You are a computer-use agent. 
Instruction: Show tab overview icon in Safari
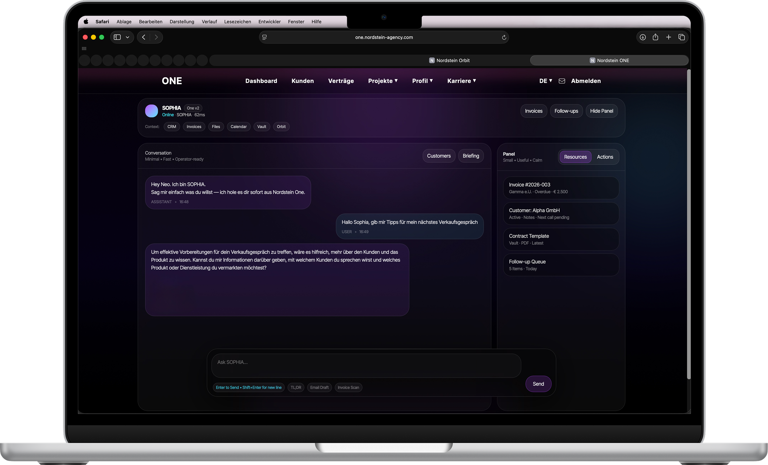click(x=681, y=37)
